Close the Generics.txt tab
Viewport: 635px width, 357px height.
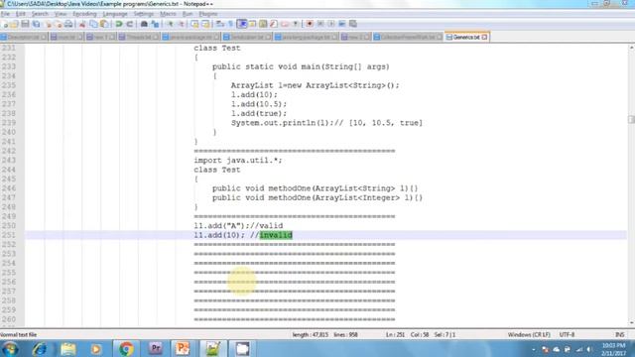pyautogui.click(x=485, y=37)
